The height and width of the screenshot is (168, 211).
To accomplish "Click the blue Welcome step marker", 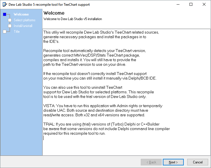I will coord(5,14).
